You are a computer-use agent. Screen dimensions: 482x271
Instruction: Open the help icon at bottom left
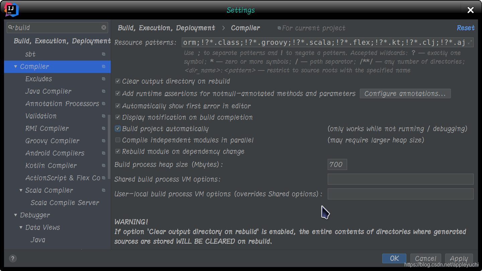[x=12, y=258]
